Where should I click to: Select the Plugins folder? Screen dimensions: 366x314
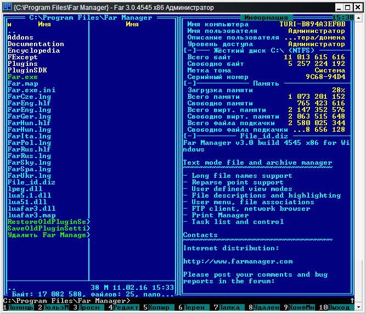[22, 64]
